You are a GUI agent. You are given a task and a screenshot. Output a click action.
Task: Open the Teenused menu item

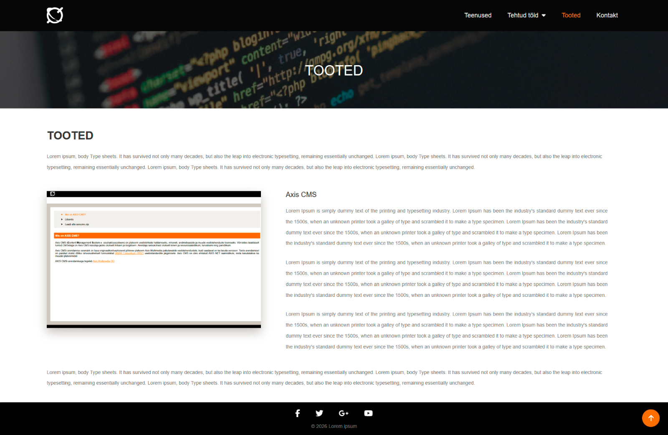[478, 15]
